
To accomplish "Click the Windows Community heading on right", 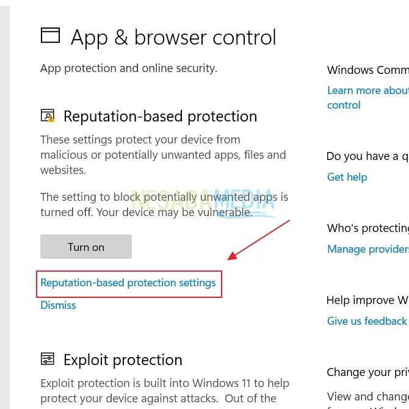I will click(367, 70).
